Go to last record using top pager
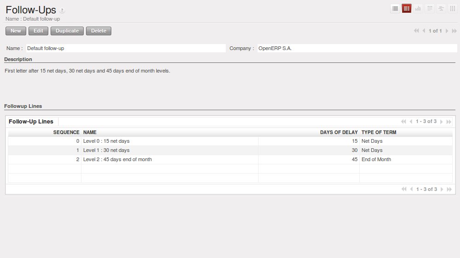The height and width of the screenshot is (258, 460). (454, 31)
